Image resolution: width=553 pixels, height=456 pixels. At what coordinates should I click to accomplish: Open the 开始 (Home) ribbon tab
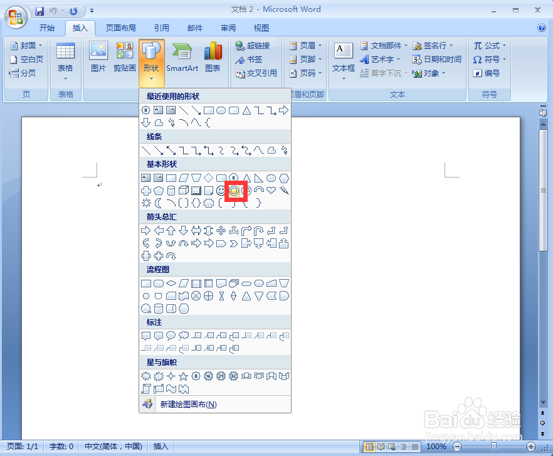point(47,28)
